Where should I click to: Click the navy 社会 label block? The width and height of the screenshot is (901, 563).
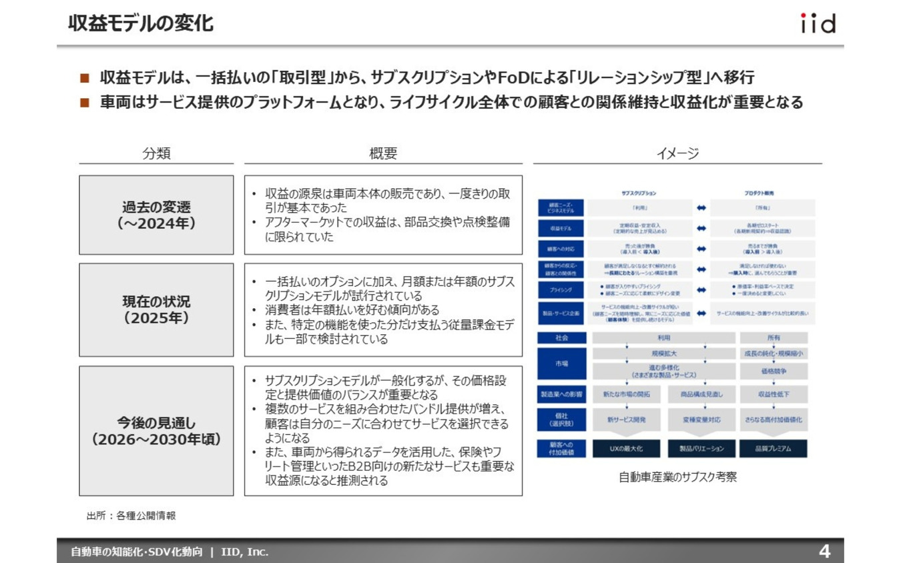[561, 338]
